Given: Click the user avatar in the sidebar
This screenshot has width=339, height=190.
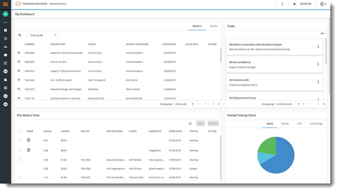Looking at the screenshot, I should (6, 14).
